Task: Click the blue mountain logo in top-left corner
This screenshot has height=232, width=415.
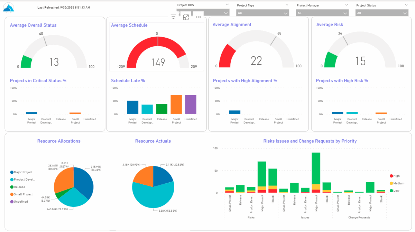Action: (8, 7)
